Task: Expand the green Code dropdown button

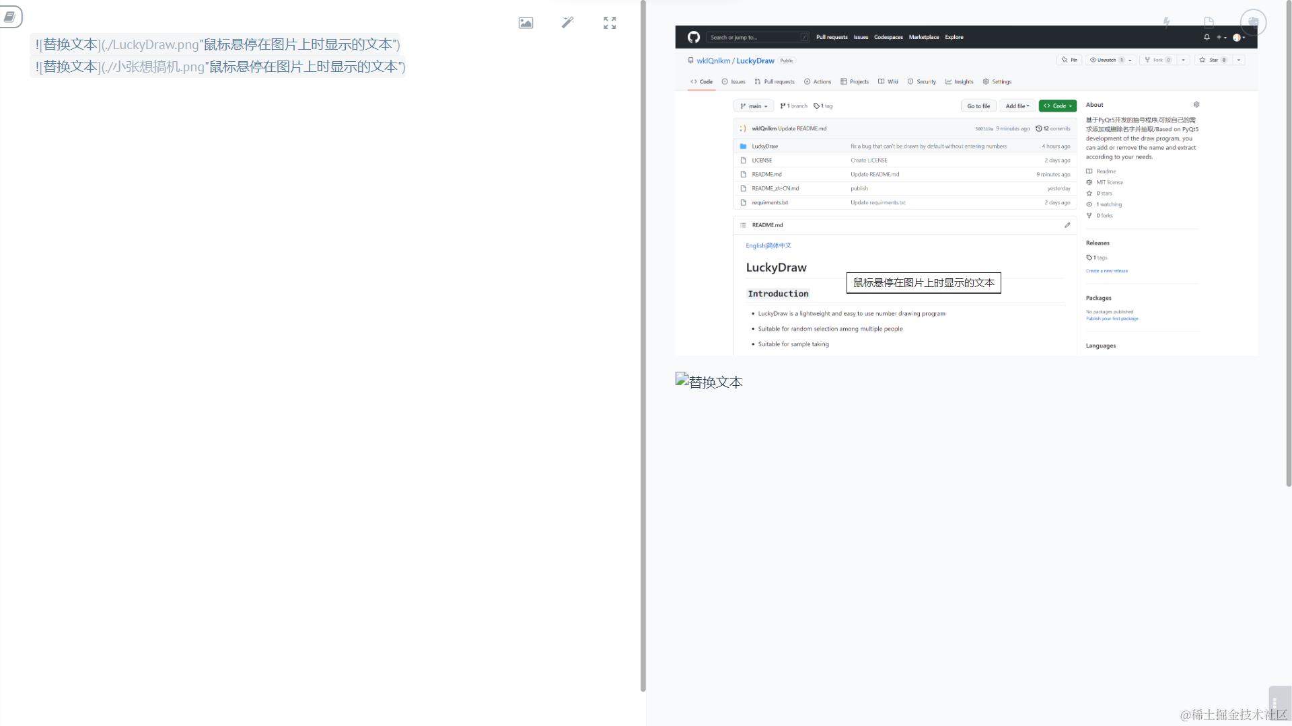Action: 1058,106
